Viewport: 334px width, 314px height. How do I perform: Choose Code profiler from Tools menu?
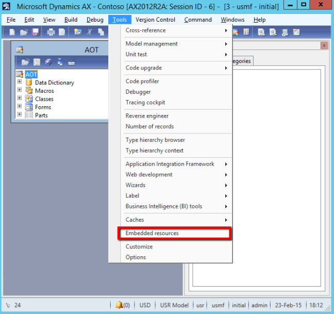[176, 81]
